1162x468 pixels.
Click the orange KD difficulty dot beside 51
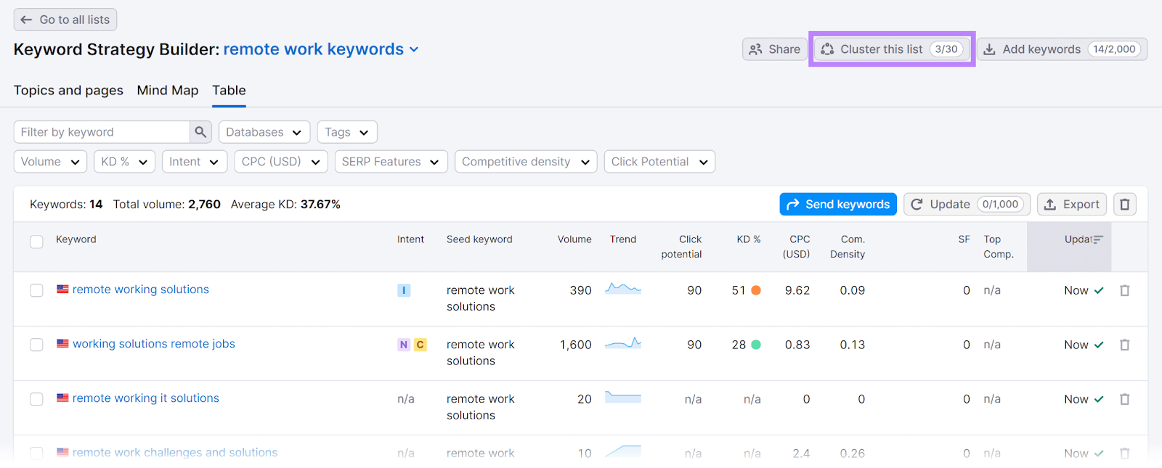[x=756, y=290]
